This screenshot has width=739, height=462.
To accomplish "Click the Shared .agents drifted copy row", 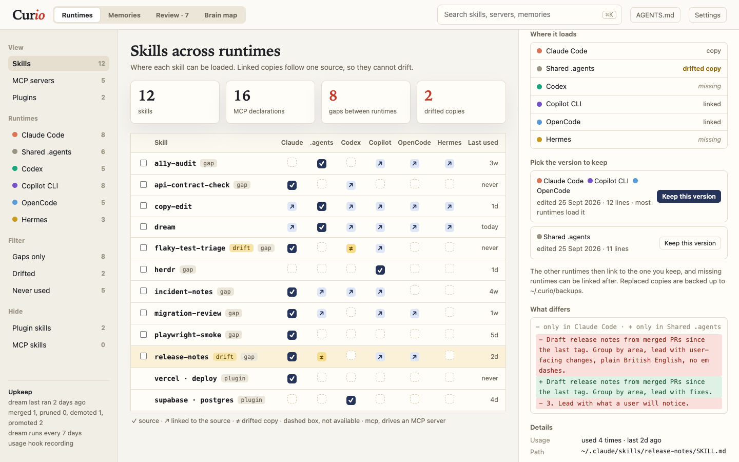I will point(629,69).
